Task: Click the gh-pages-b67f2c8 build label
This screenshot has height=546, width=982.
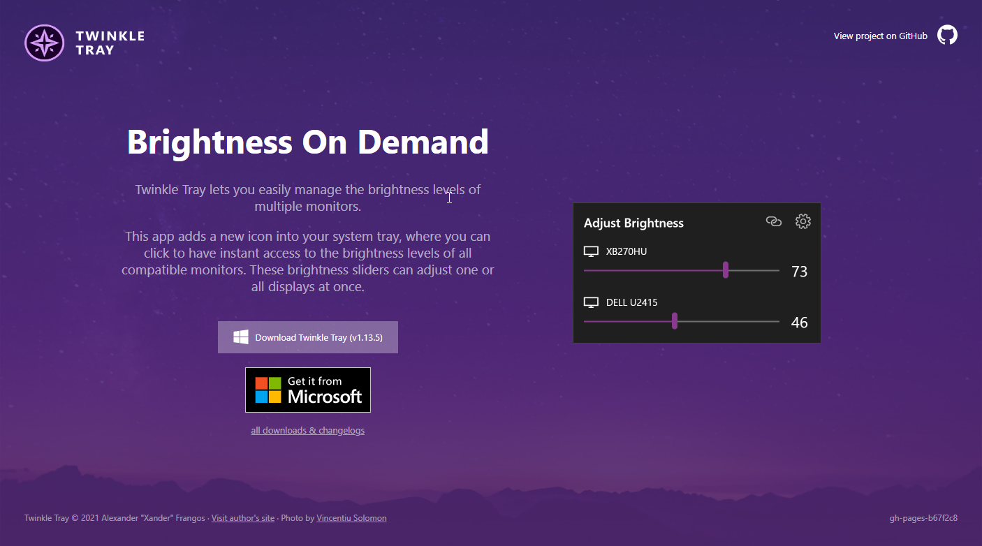Action: tap(923, 518)
